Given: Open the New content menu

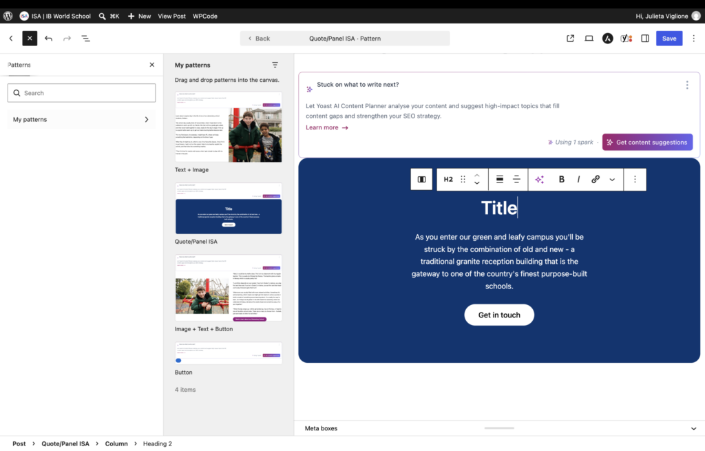Looking at the screenshot, I should tap(139, 16).
